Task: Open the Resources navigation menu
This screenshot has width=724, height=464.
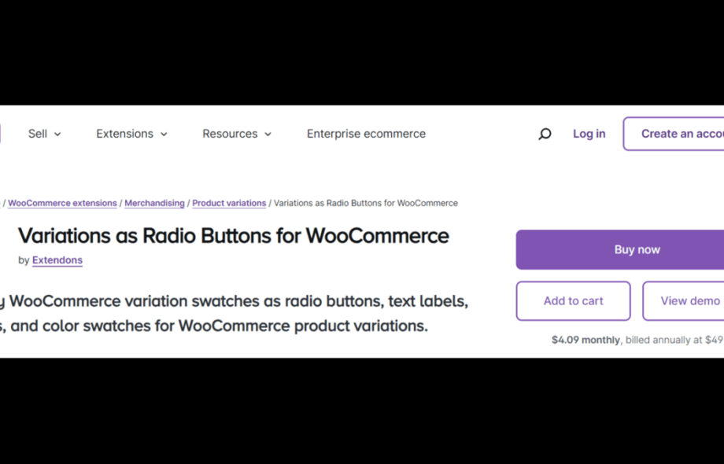Action: pos(230,134)
